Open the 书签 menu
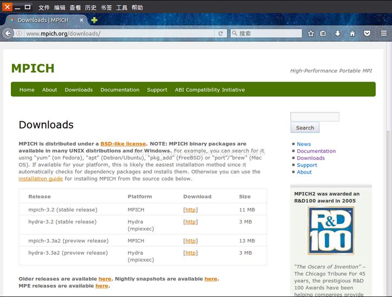The image size is (392, 297). tap(106, 8)
